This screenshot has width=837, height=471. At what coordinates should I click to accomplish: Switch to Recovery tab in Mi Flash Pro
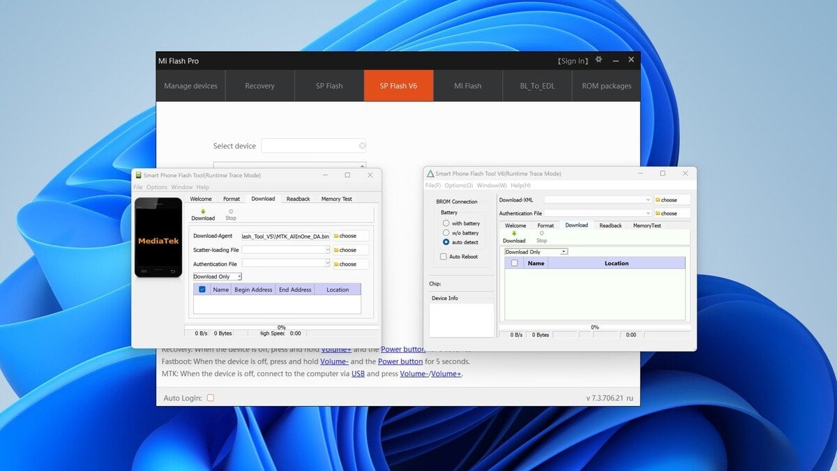tap(259, 86)
